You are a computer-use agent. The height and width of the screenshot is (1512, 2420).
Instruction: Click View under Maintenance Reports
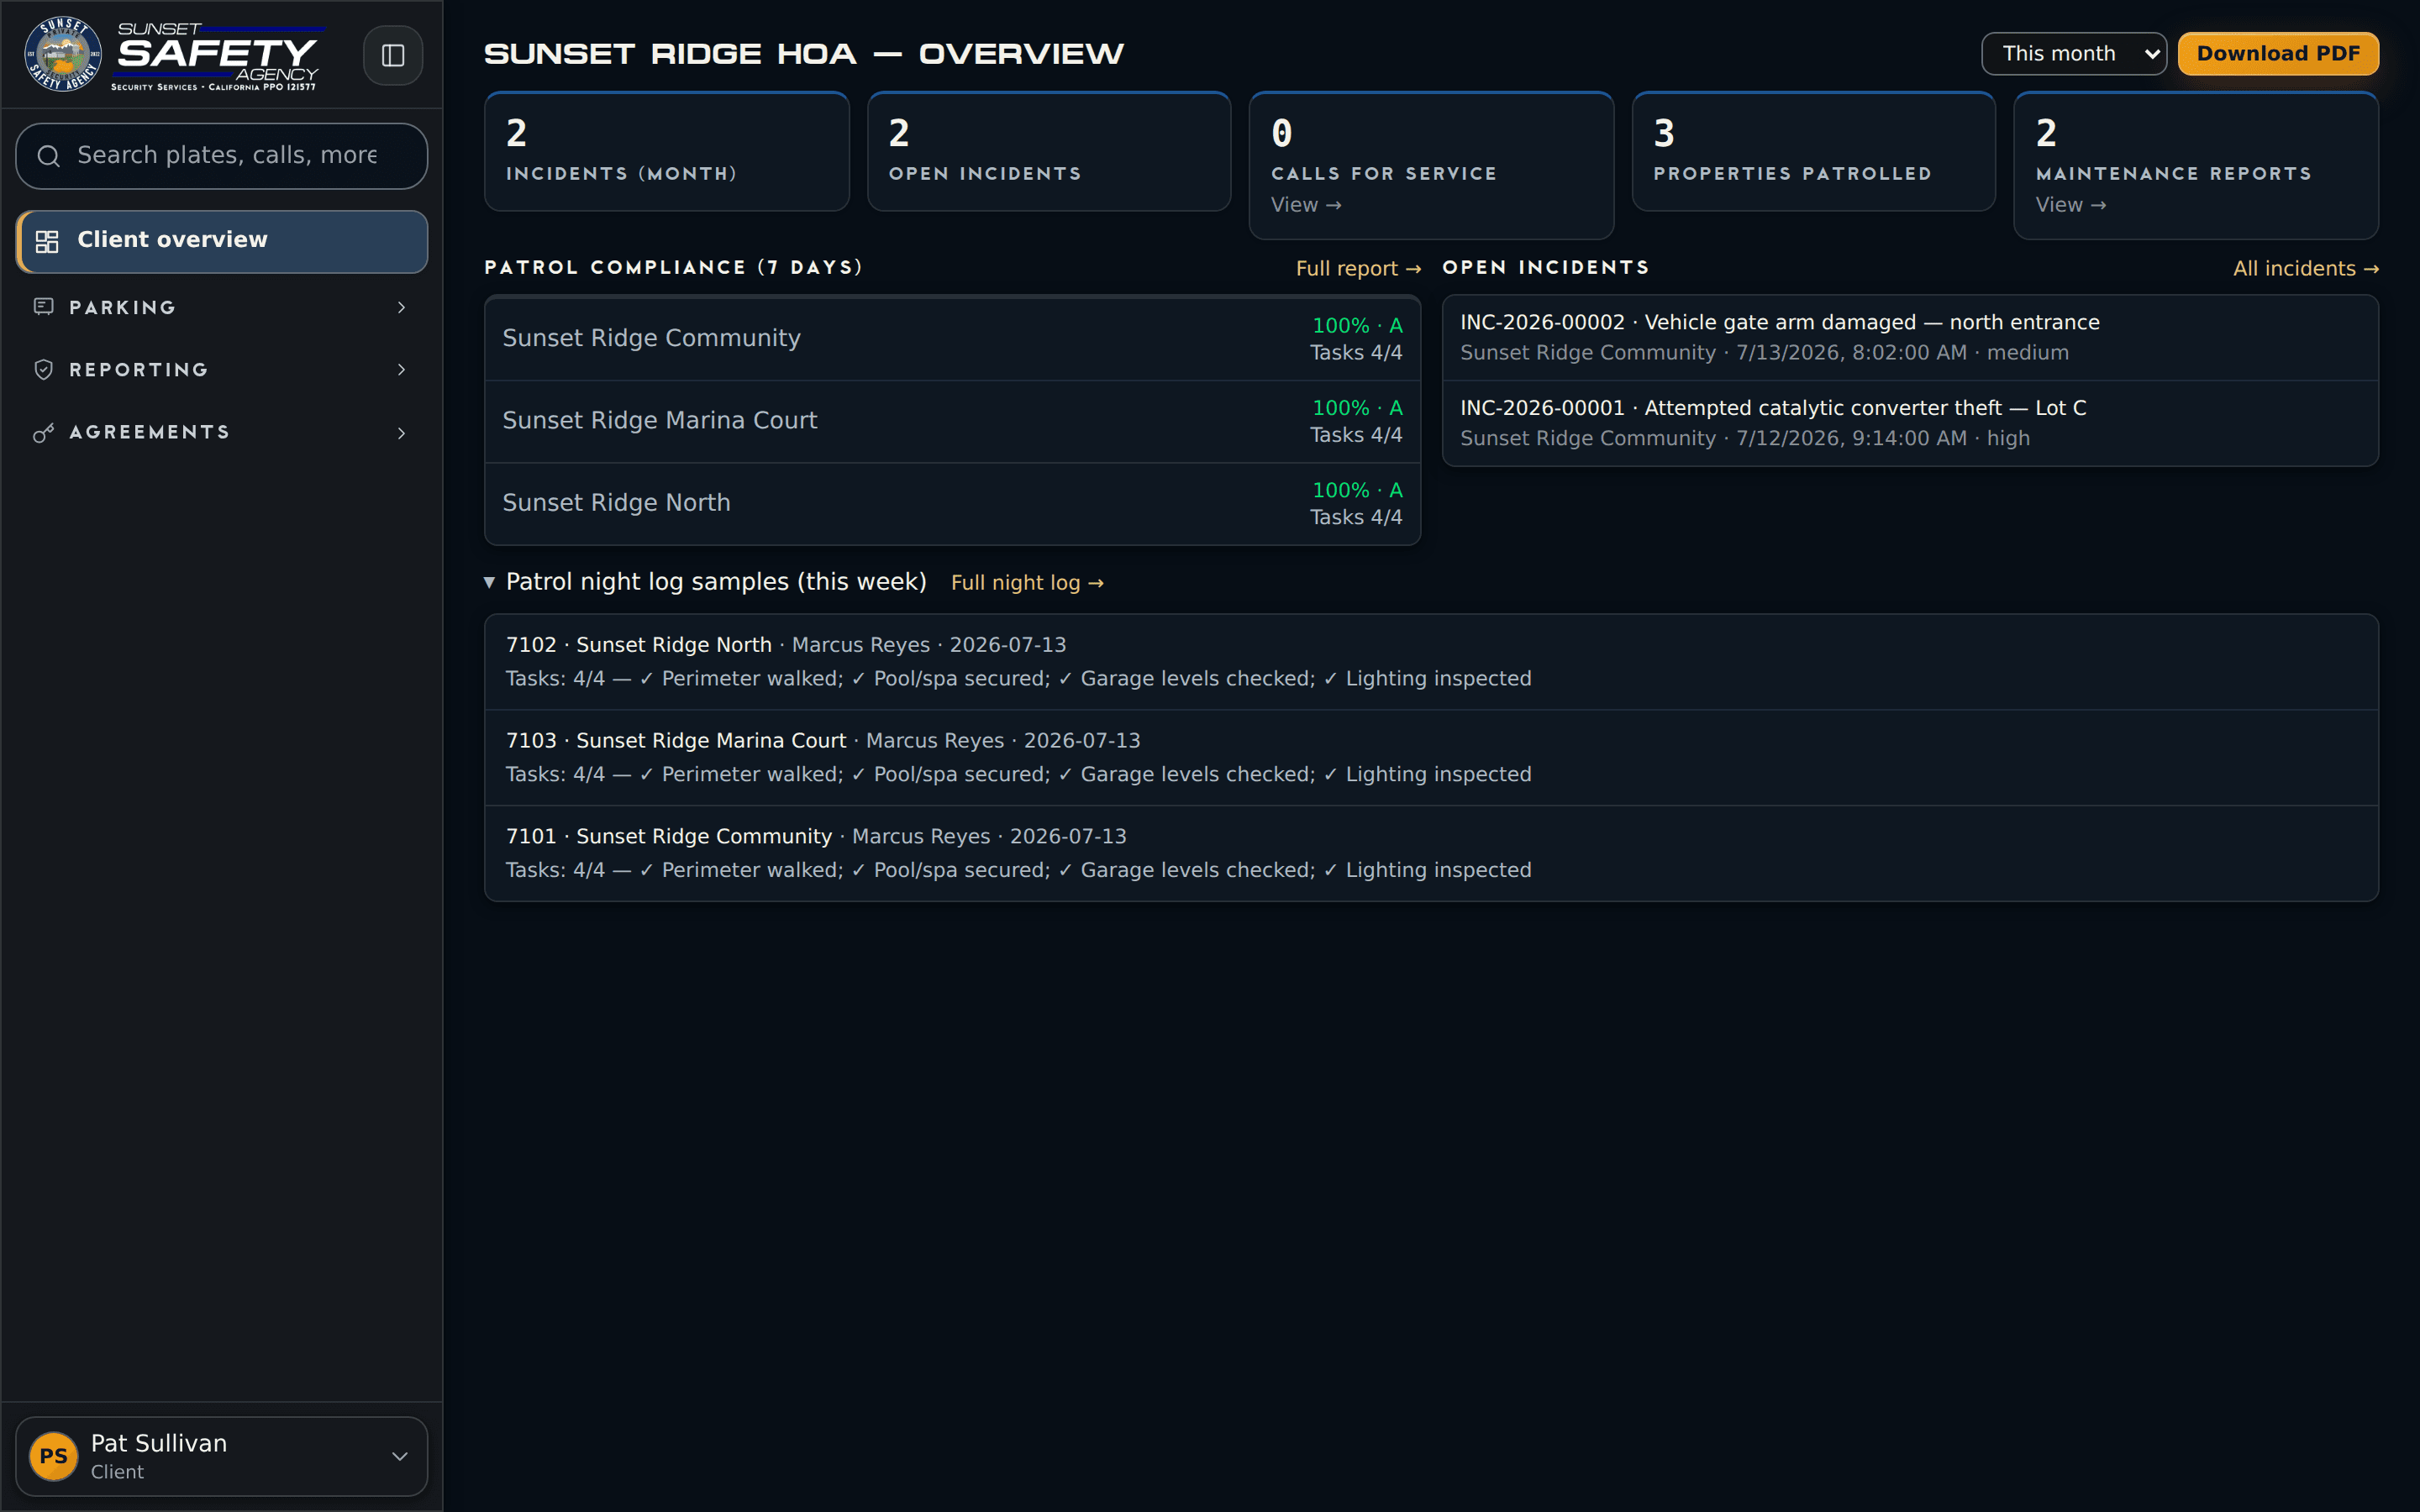tap(2071, 205)
